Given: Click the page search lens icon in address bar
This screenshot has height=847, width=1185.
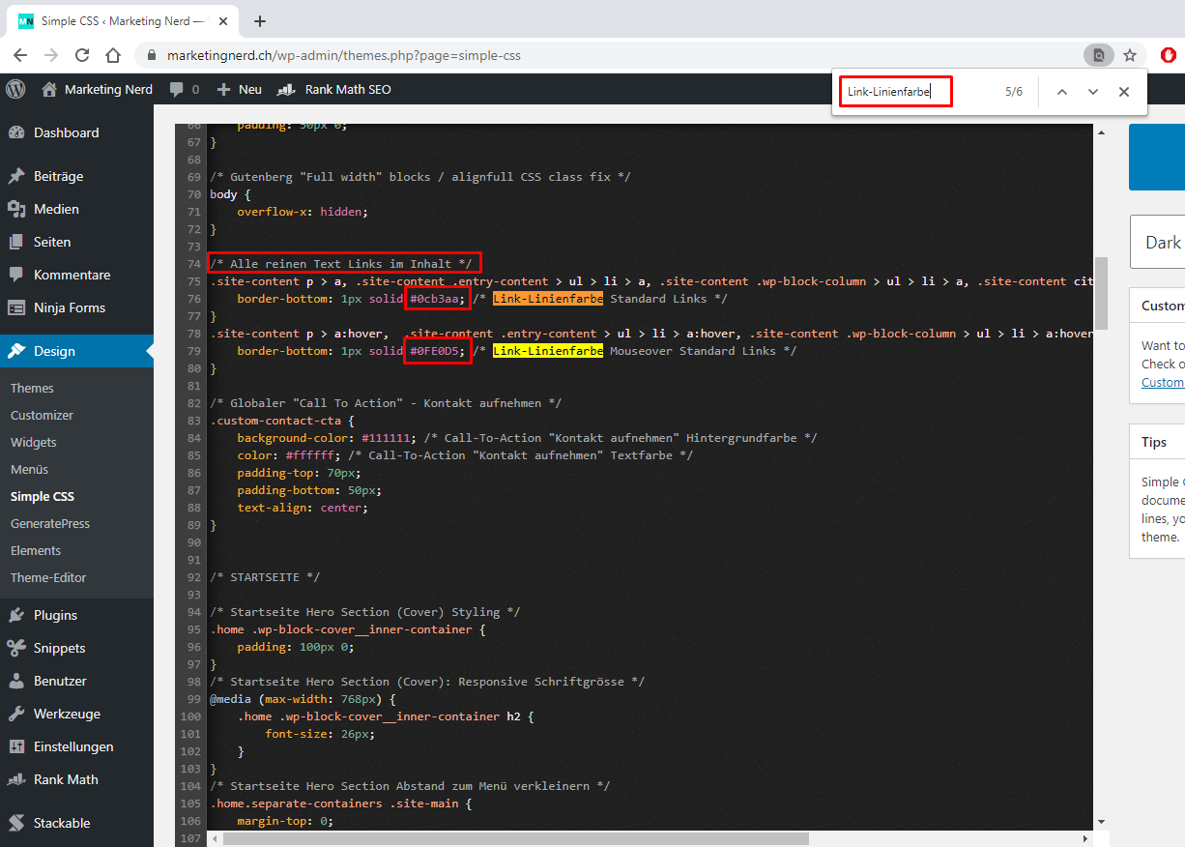Looking at the screenshot, I should (1098, 55).
